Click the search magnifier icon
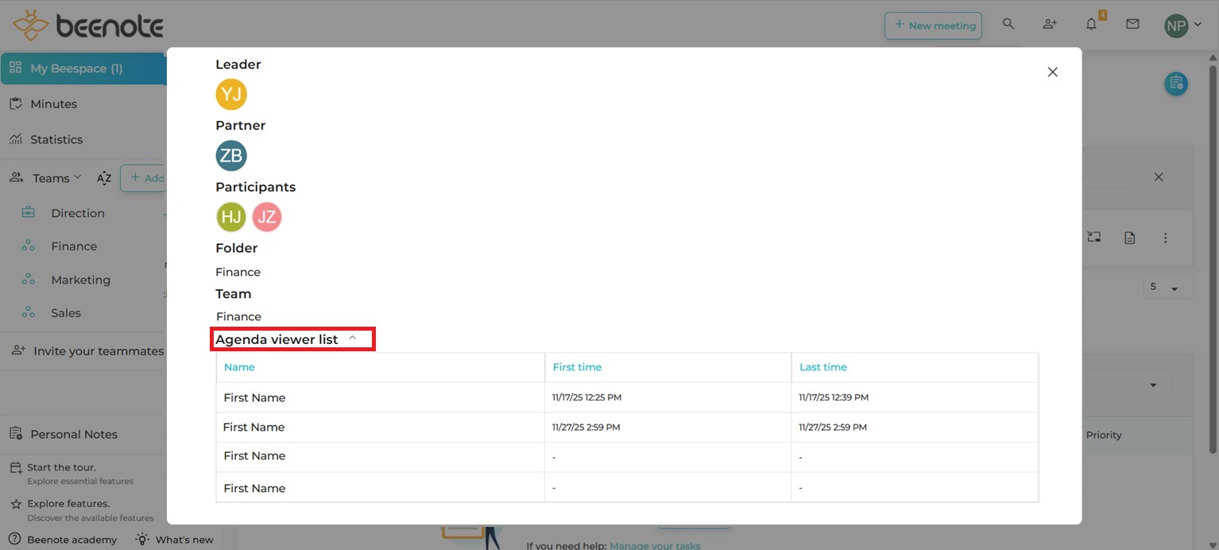This screenshot has width=1219, height=550. click(1008, 25)
